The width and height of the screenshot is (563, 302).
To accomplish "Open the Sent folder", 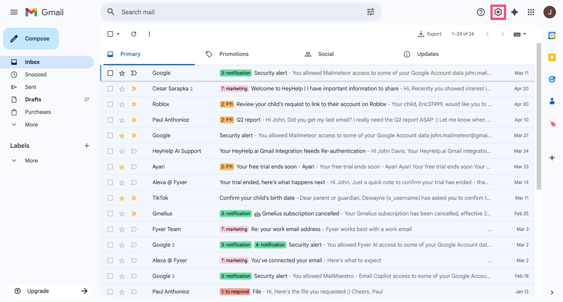I will (x=47, y=87).
